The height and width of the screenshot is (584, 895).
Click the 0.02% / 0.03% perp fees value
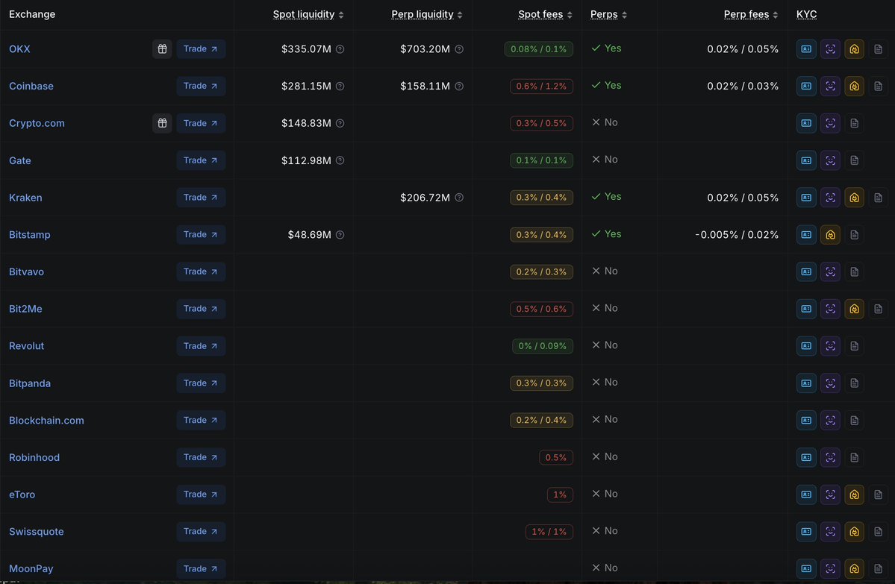click(x=743, y=86)
